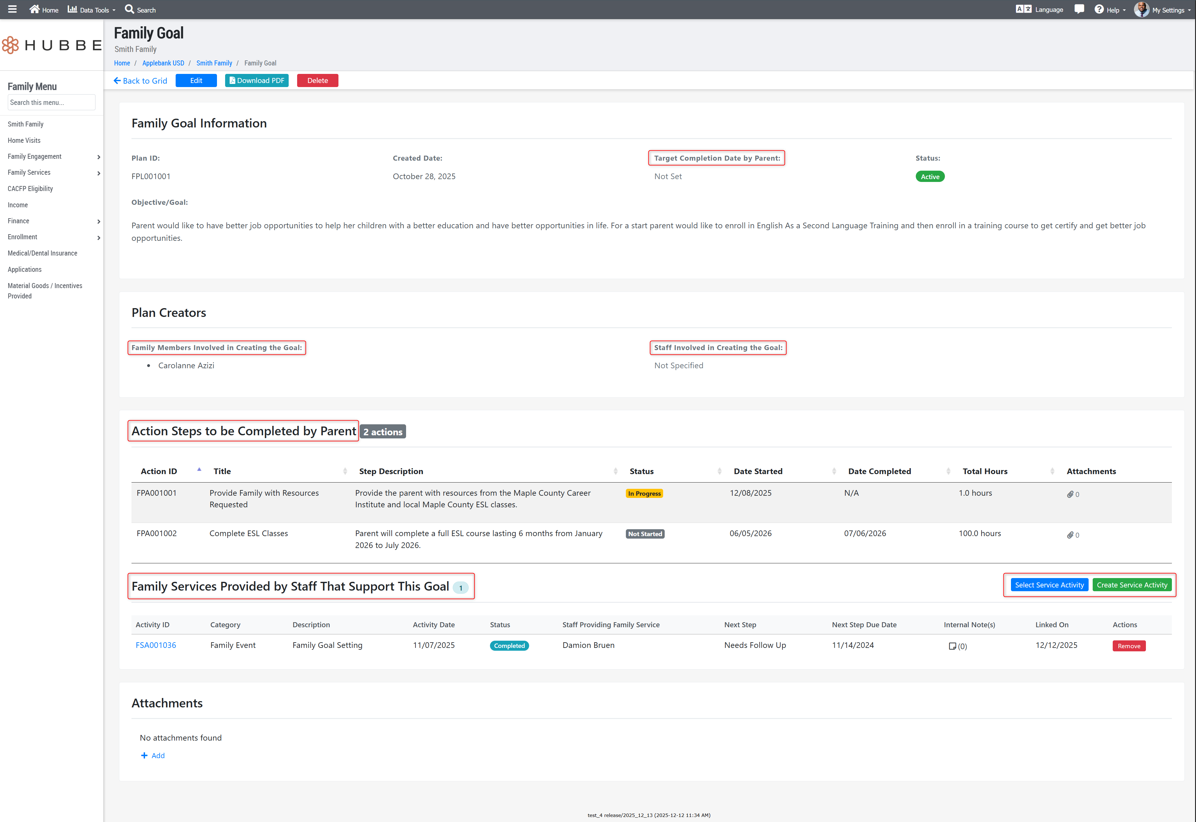
Task: Open activity link FSA001036
Action: pyautogui.click(x=156, y=645)
